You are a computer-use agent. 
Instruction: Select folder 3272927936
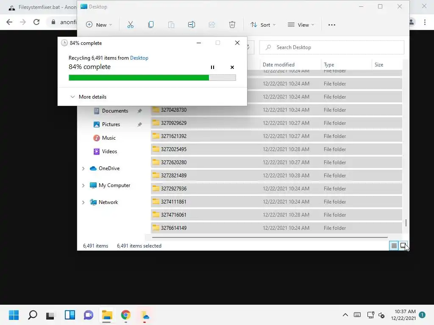(276, 188)
